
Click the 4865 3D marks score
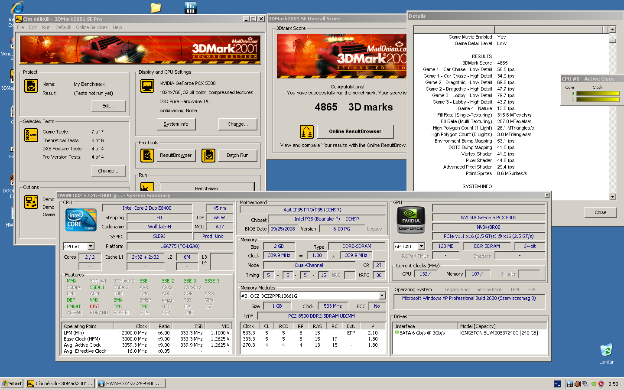[x=354, y=107]
